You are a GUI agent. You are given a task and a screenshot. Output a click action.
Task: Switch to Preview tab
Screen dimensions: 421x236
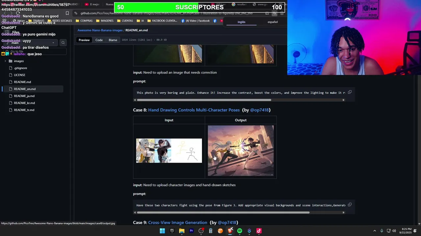tap(84, 40)
